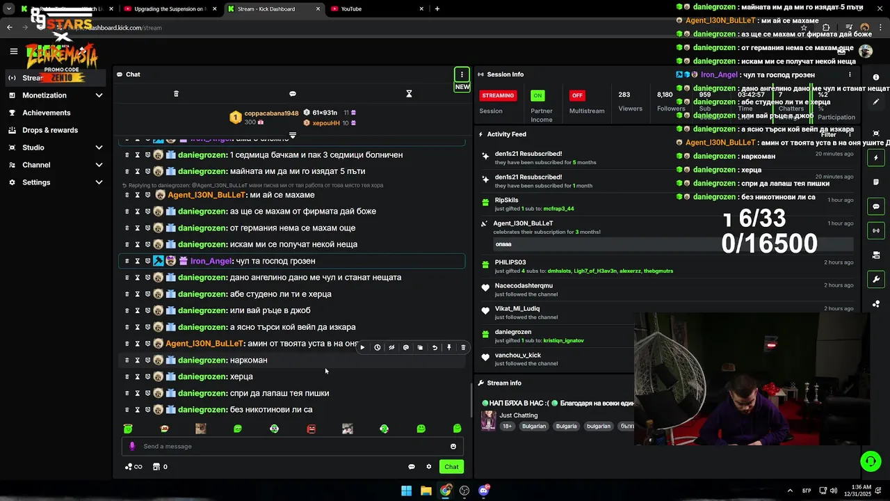Switch to the YouTube browser tab
Image resolution: width=890 pixels, height=501 pixels.
click(378, 9)
